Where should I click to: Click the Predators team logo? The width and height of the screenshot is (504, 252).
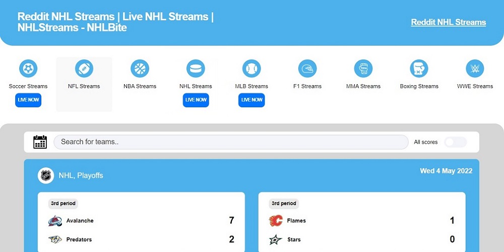click(x=55, y=239)
